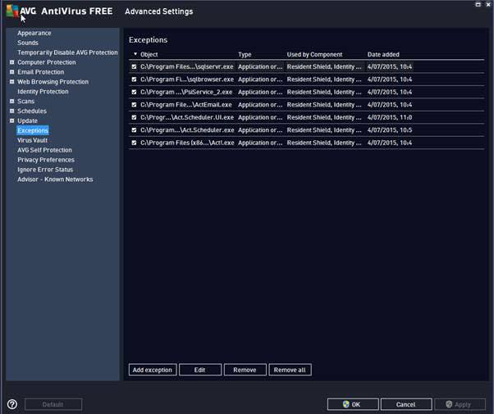The image size is (494, 414).
Task: Disable the Act.Scheduler.exe exception checkbox
Action: click(135, 130)
